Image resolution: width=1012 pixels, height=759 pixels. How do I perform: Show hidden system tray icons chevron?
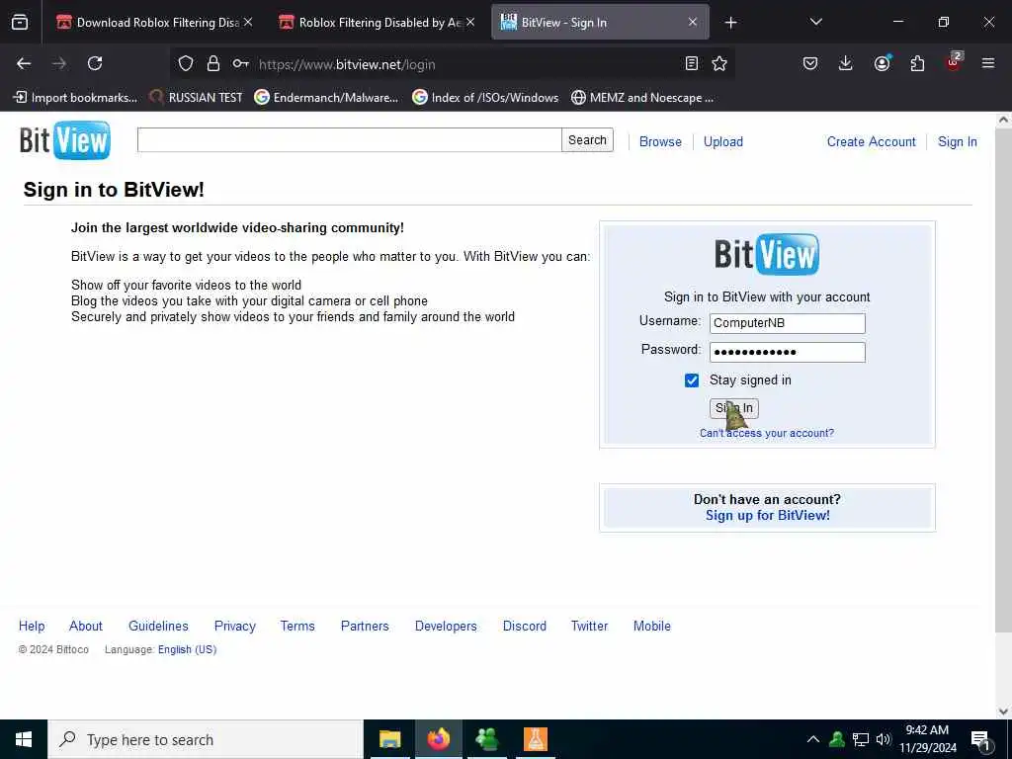coord(813,739)
